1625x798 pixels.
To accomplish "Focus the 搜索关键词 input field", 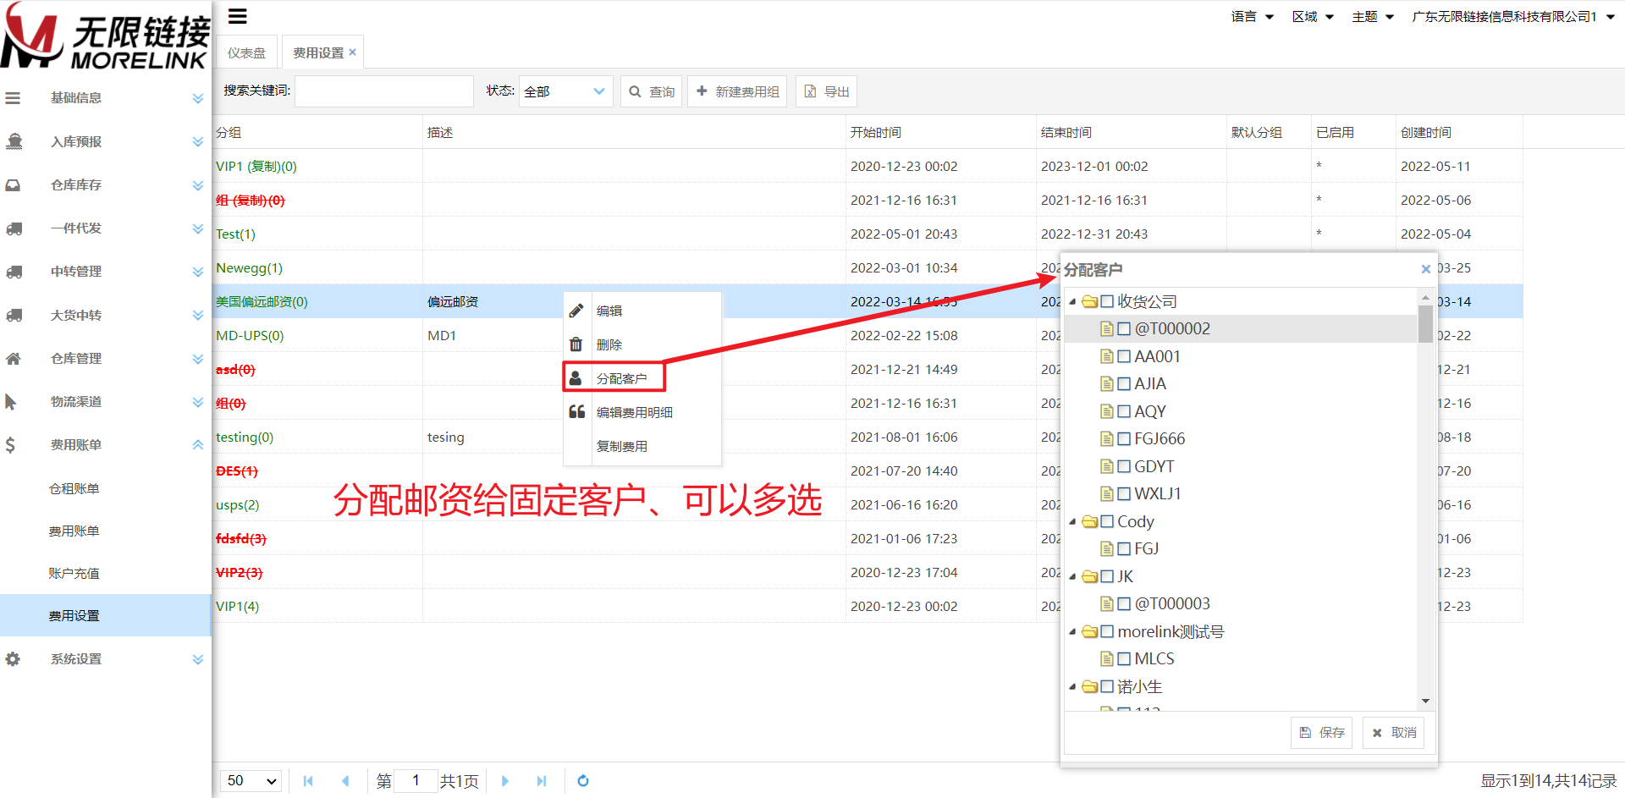I will pos(383,91).
